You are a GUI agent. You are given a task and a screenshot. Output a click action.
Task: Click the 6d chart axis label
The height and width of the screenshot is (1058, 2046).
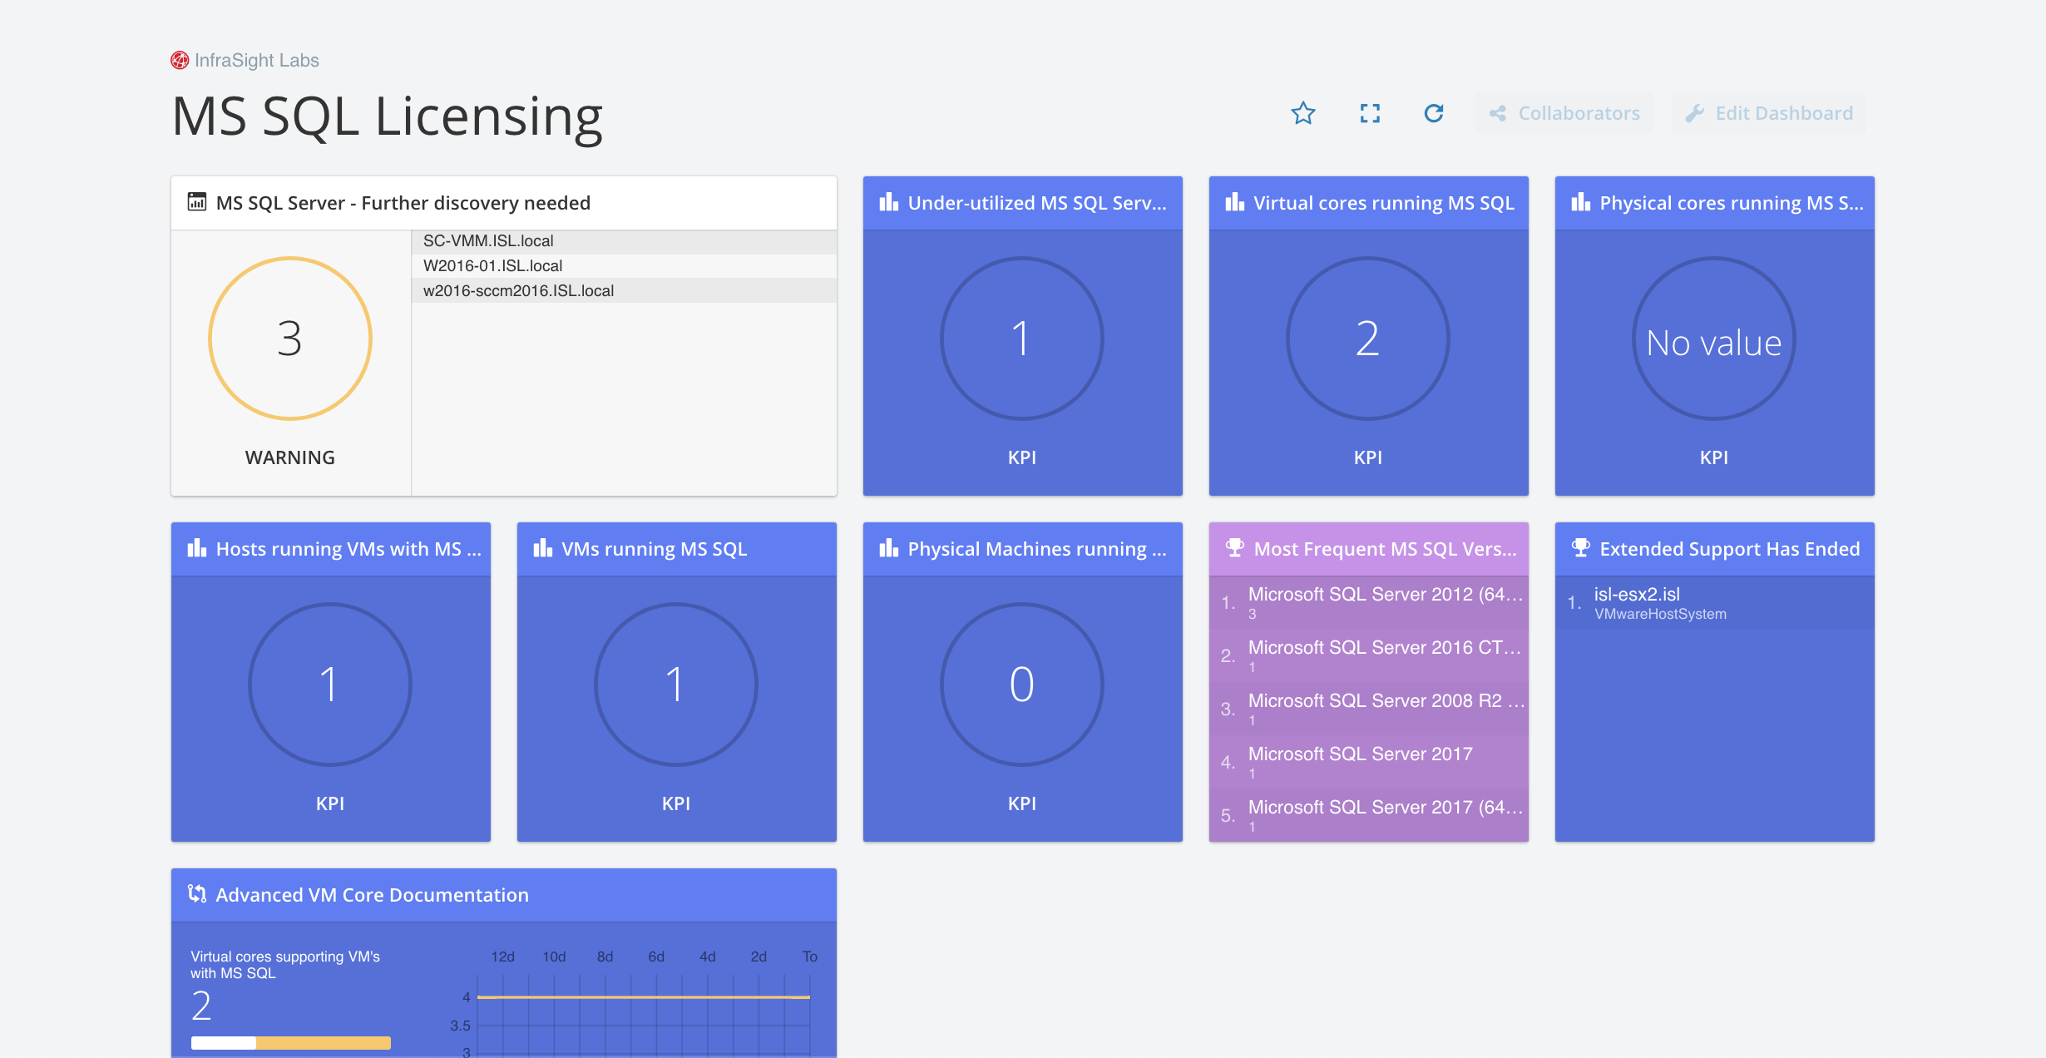(656, 957)
